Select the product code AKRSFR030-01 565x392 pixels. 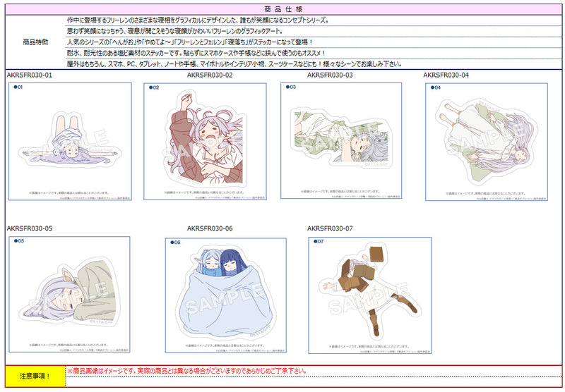29,75
